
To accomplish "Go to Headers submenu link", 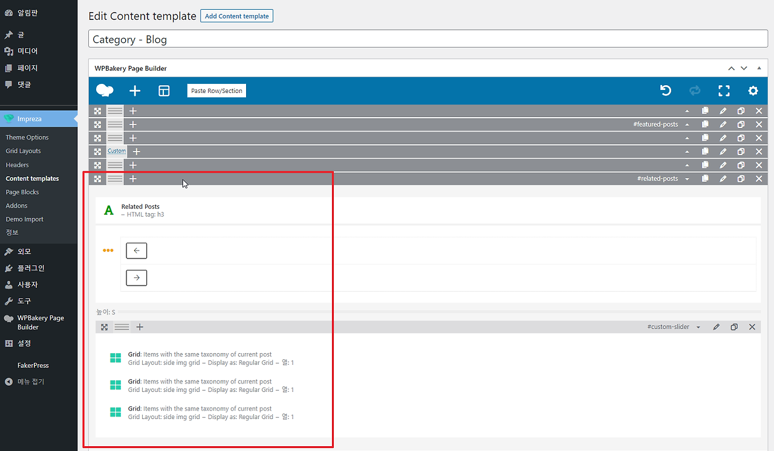I will (x=18, y=165).
